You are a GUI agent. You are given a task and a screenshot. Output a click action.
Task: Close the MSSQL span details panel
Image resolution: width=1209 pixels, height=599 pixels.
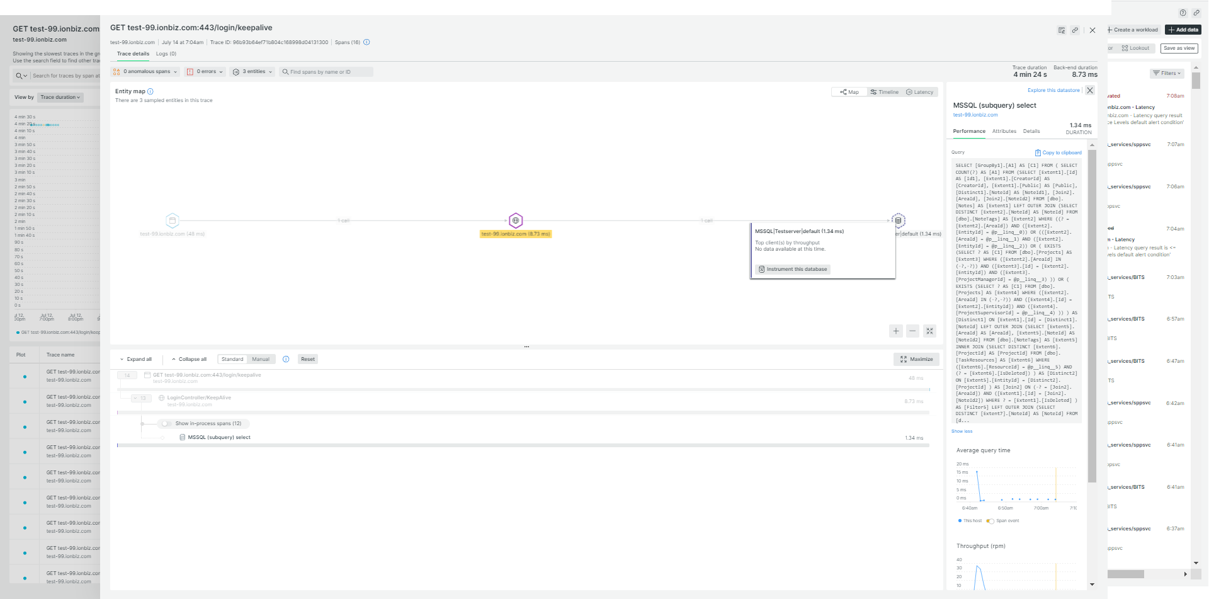1090,91
